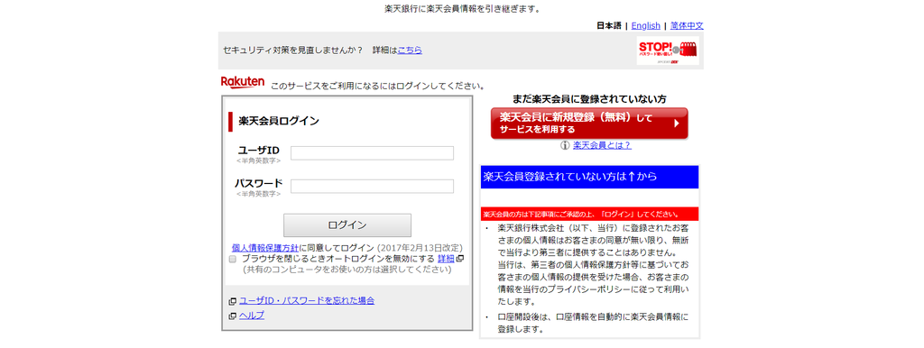Click the blue 楽天会員登録されていない方は↑から banner

[x=590, y=177]
